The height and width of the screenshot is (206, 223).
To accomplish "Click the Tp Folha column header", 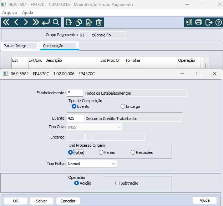I will click(152, 60).
